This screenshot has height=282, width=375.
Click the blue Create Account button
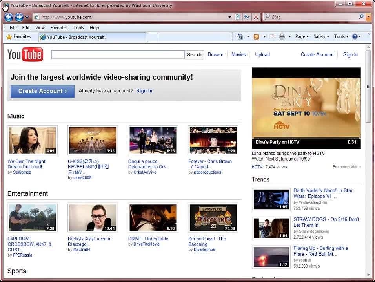click(x=43, y=91)
